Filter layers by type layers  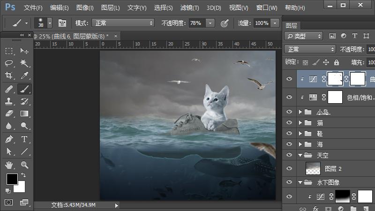[355, 36]
